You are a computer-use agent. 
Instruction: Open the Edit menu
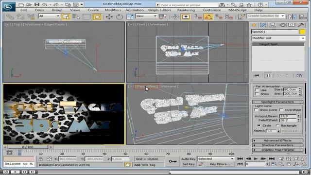[24, 10]
